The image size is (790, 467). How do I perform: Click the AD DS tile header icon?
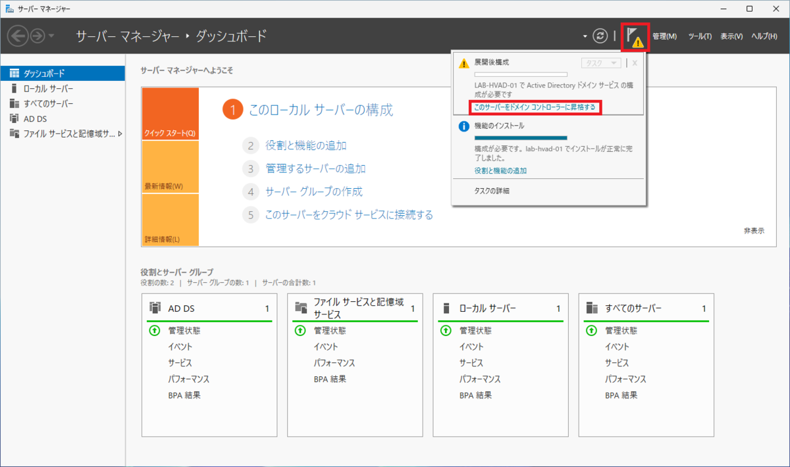click(x=155, y=308)
